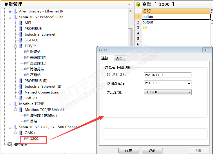Select the Slot PLC tree label
Screen dimensions: 213x154
[x=31, y=40]
